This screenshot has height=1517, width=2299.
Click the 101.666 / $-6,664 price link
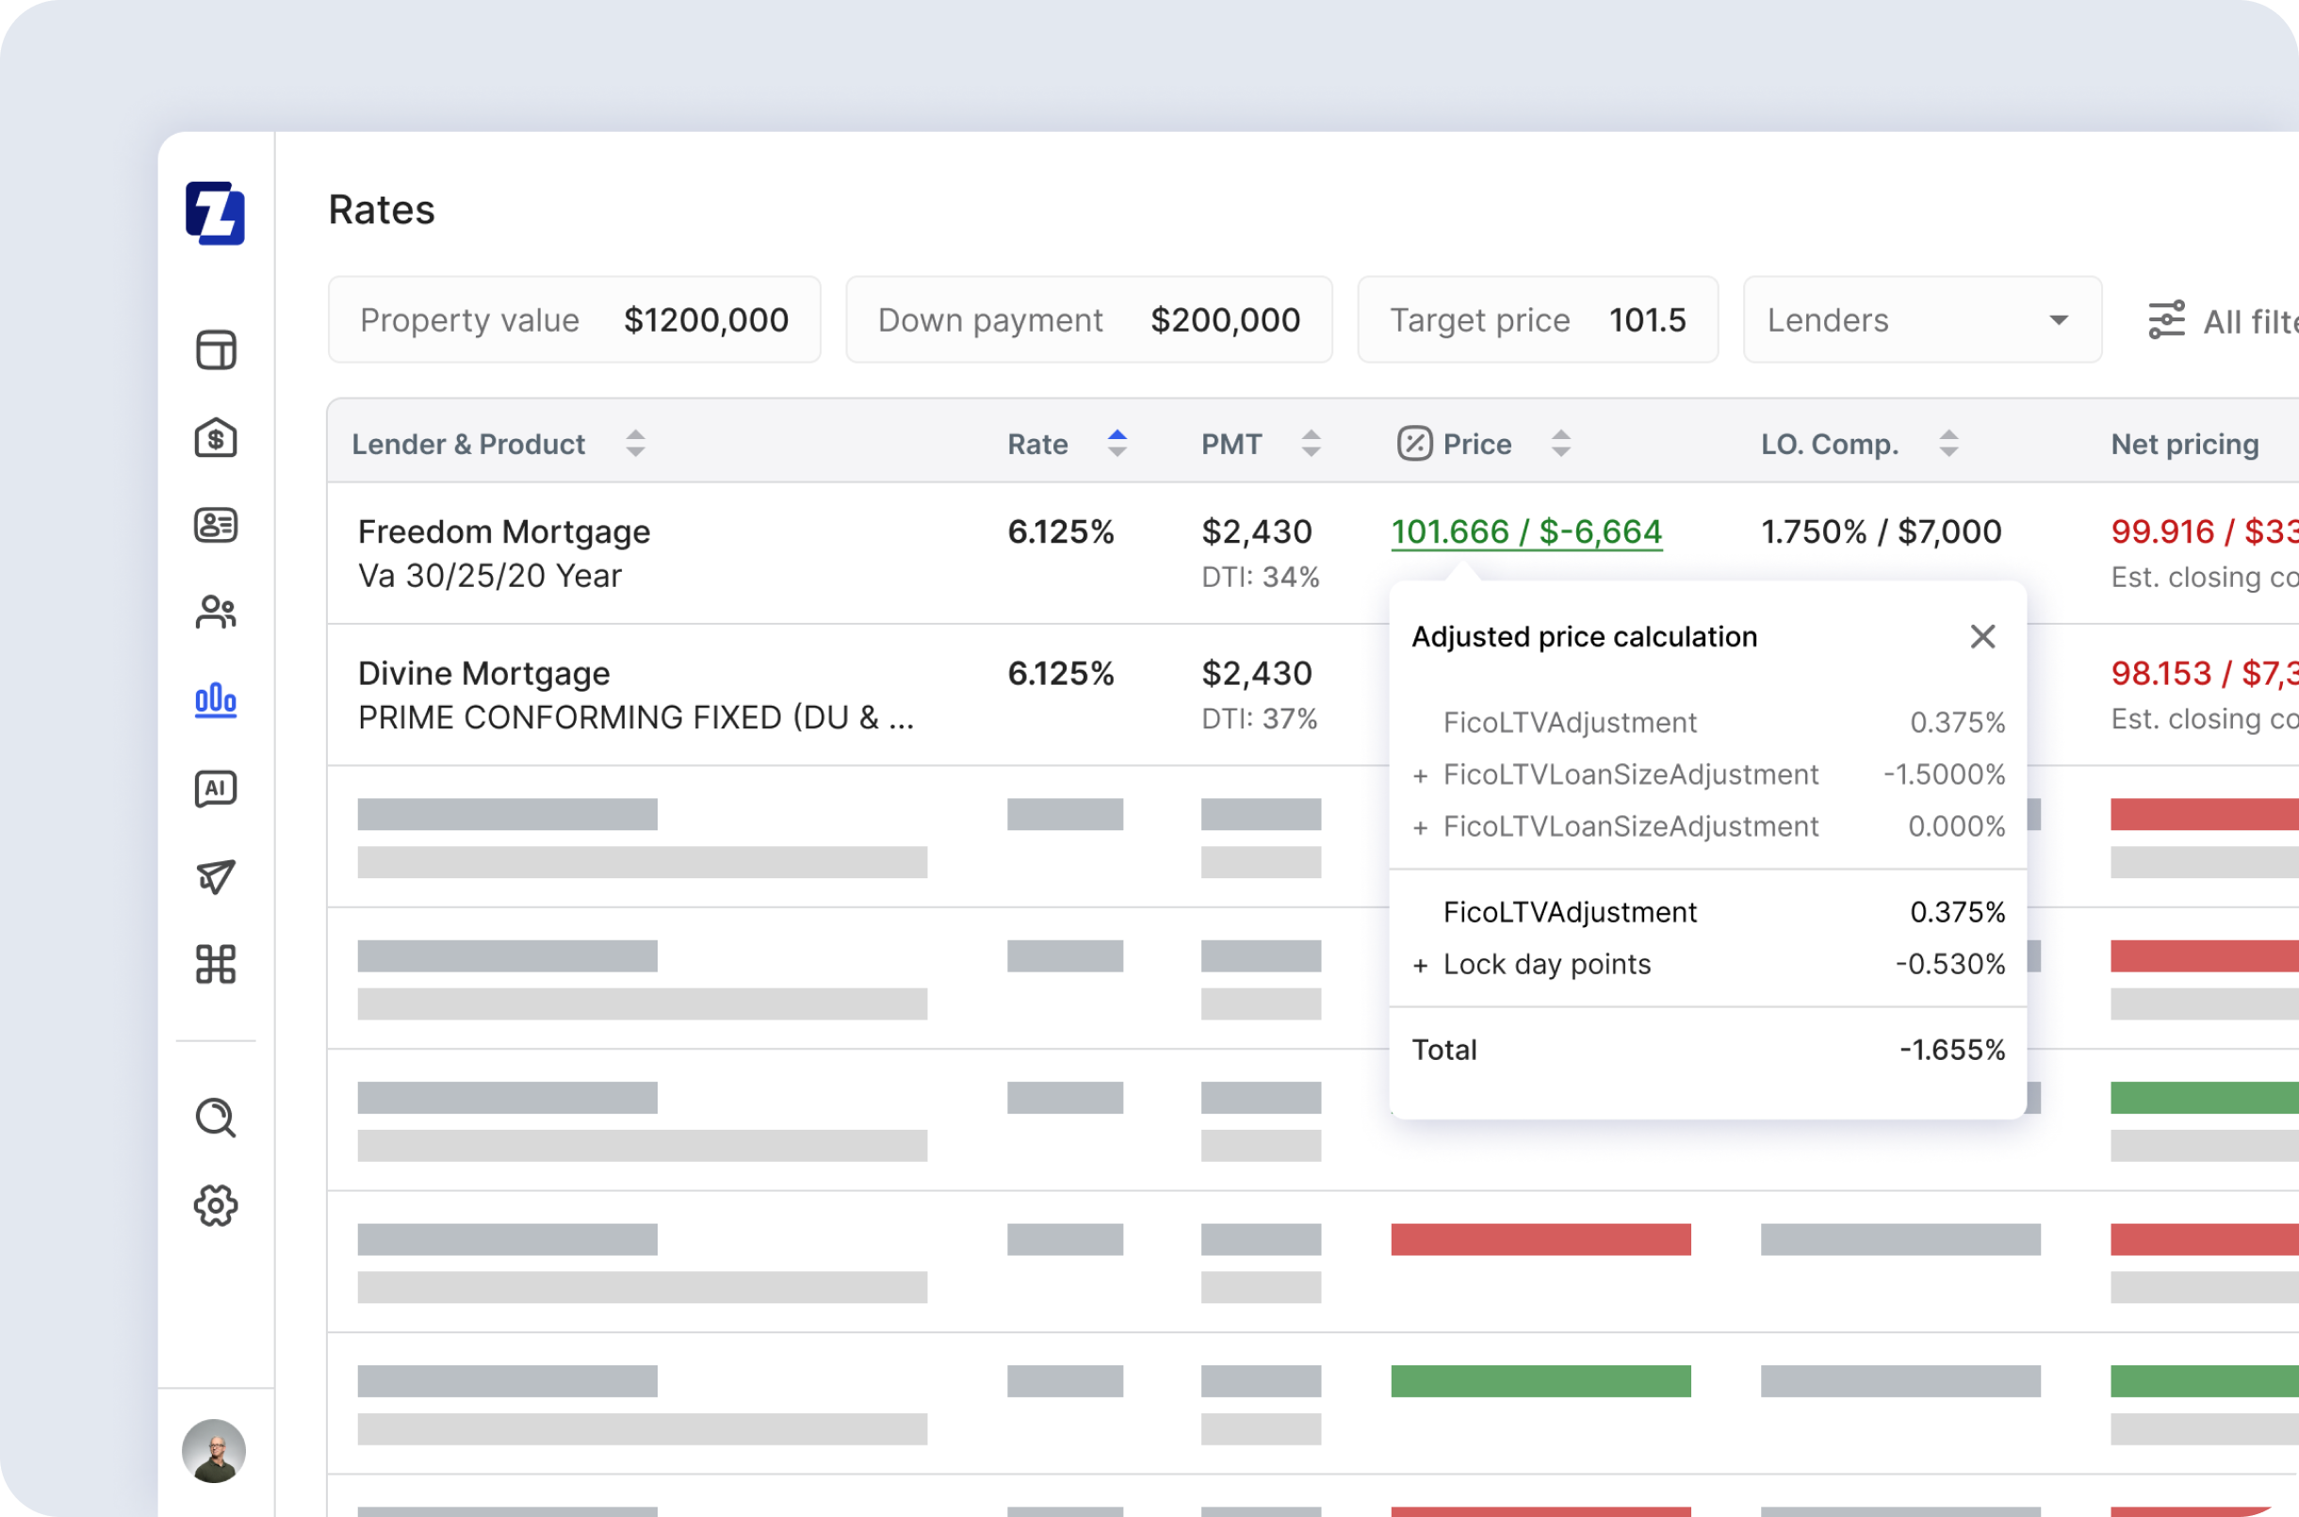(1525, 532)
